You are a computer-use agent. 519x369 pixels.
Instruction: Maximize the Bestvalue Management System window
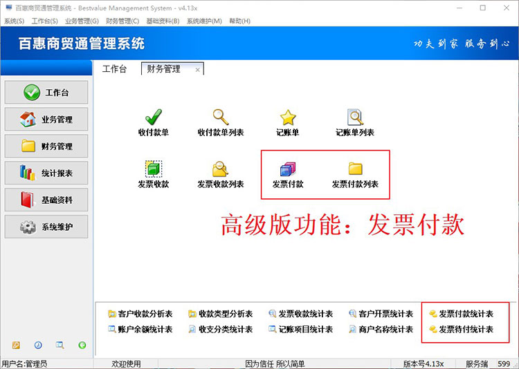tap(483, 8)
